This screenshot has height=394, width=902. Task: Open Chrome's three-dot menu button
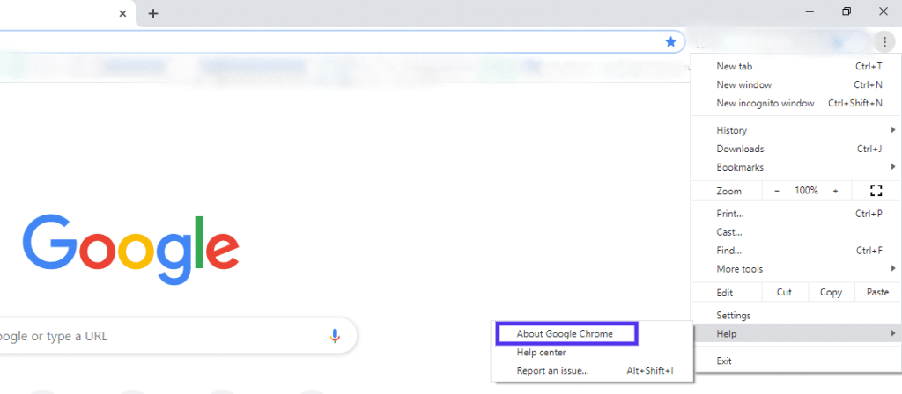[x=884, y=42]
